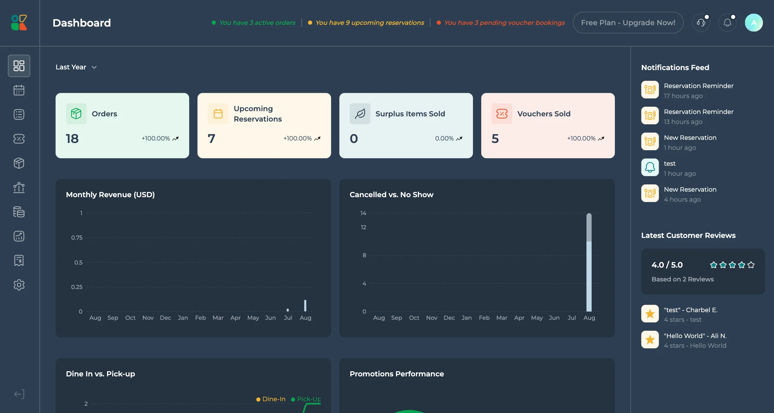Click the Upcoming Reservations calendar icon
This screenshot has width=774, height=413.
(218, 114)
